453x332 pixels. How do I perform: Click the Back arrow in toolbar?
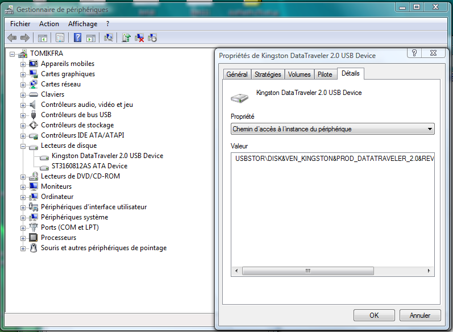(11, 38)
